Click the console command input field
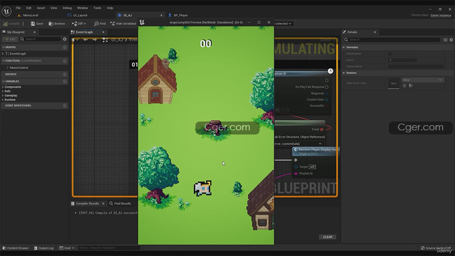This screenshot has width=455, height=256. tap(110, 248)
